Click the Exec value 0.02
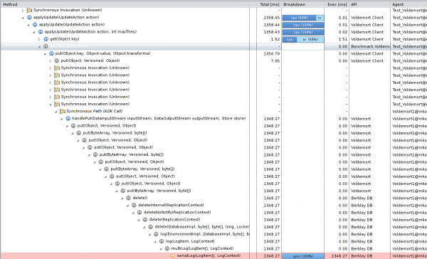Image resolution: width=427 pixels, height=259 pixels. pos(343,32)
